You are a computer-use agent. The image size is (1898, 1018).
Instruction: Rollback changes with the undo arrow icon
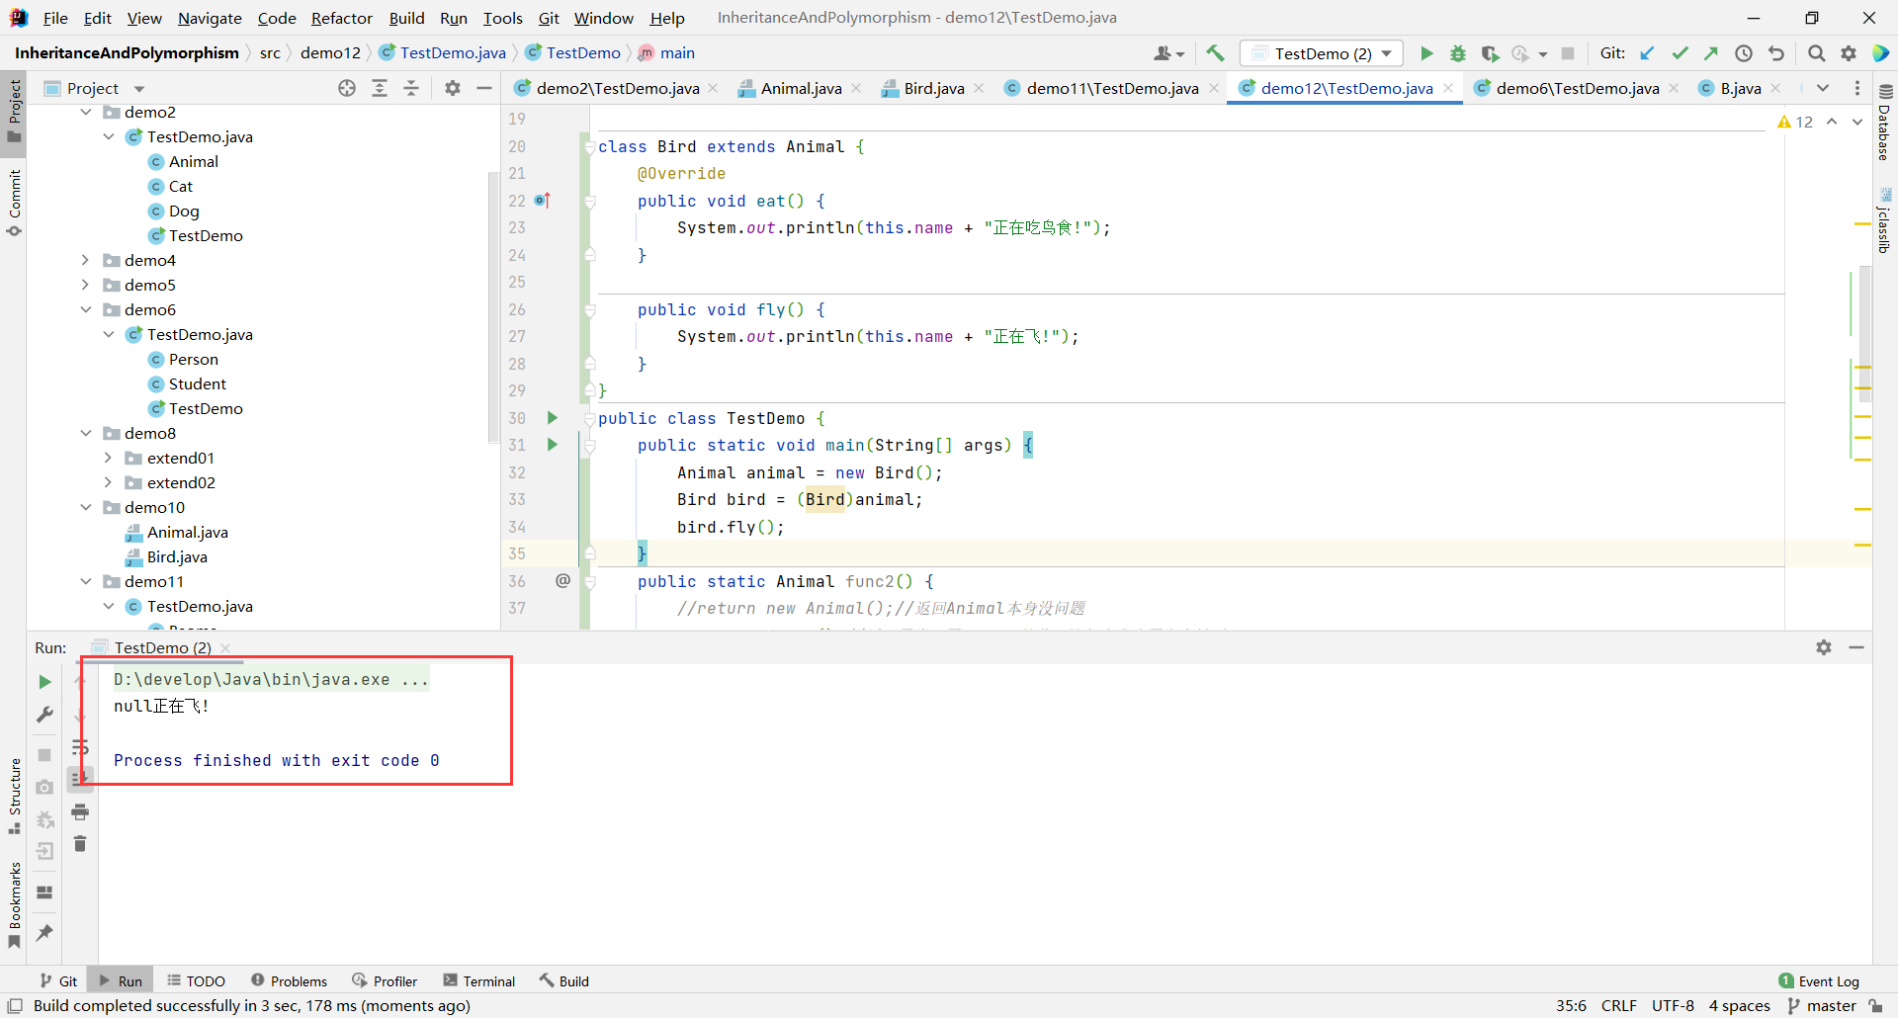tap(1776, 53)
